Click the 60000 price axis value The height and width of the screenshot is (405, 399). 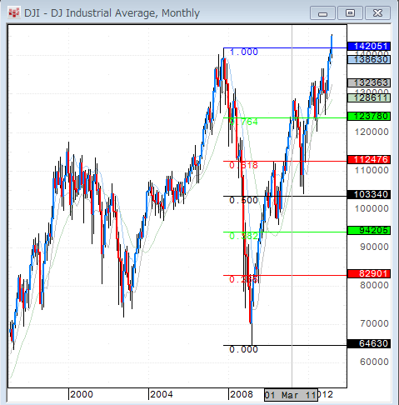coord(374,362)
